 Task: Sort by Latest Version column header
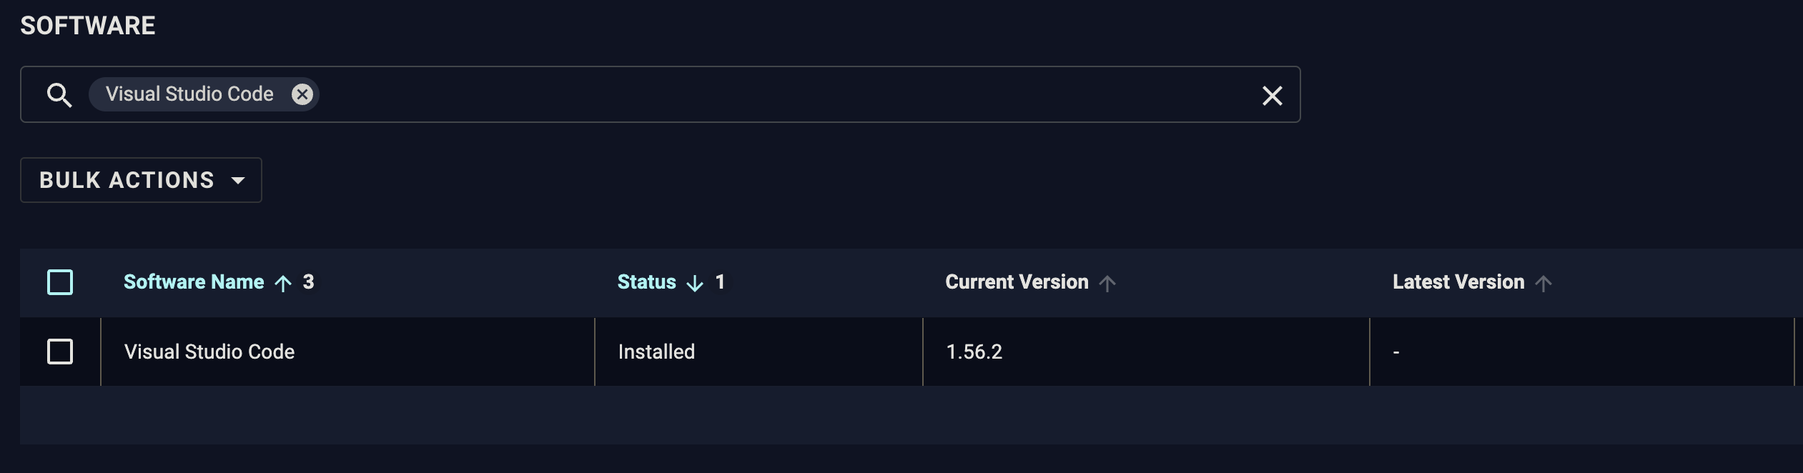pos(1458,282)
